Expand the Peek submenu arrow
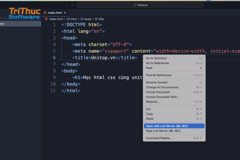240x160 pixels. point(201,68)
